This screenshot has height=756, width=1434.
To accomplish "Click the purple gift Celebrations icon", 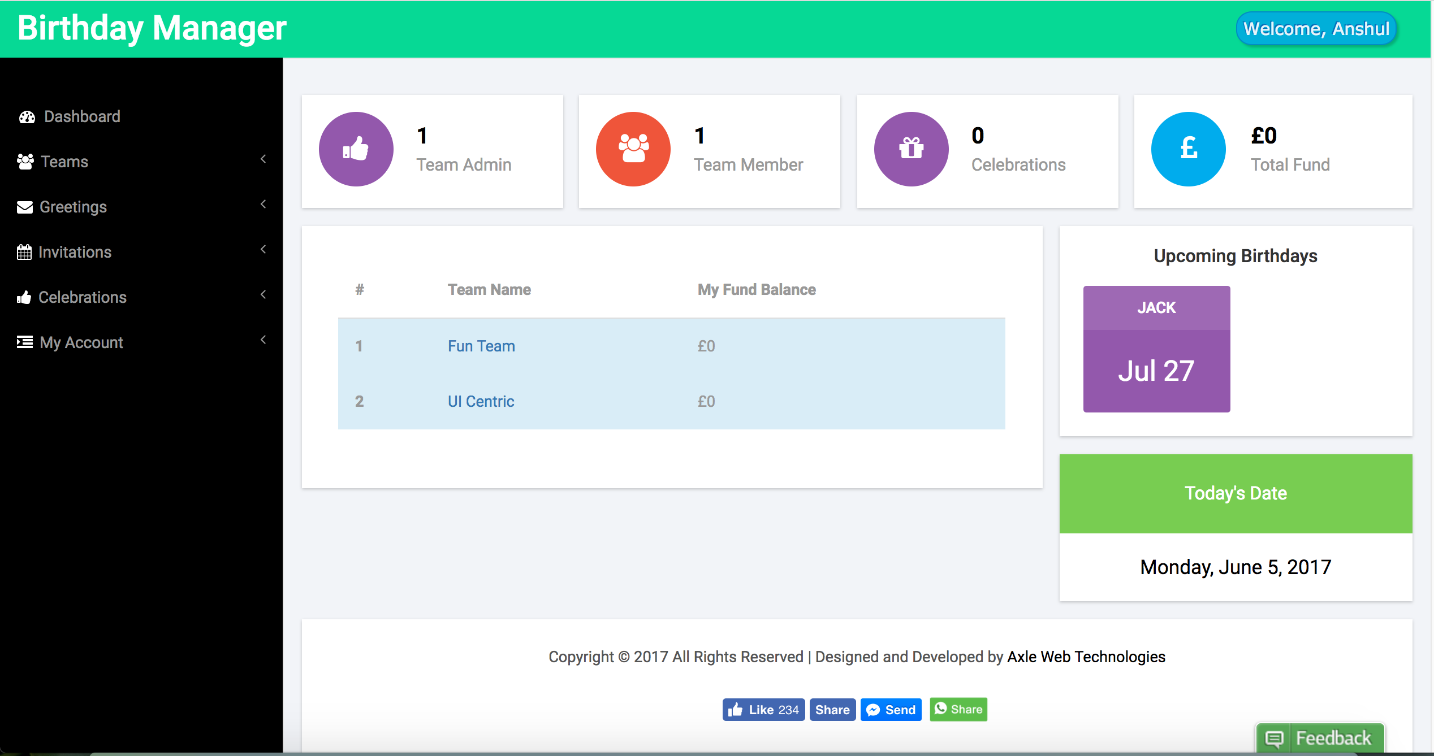I will pyautogui.click(x=911, y=149).
